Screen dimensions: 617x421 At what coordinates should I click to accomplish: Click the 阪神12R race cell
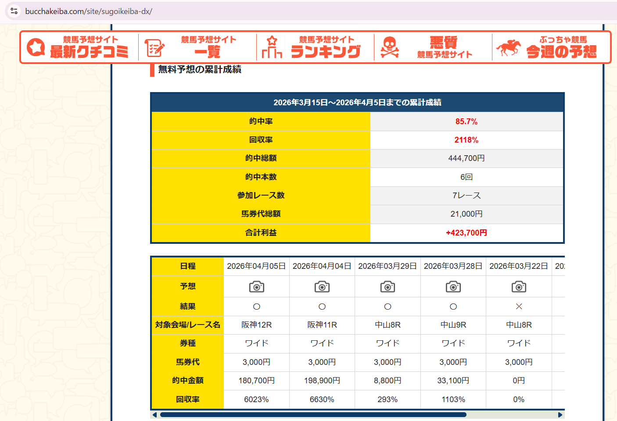point(257,325)
